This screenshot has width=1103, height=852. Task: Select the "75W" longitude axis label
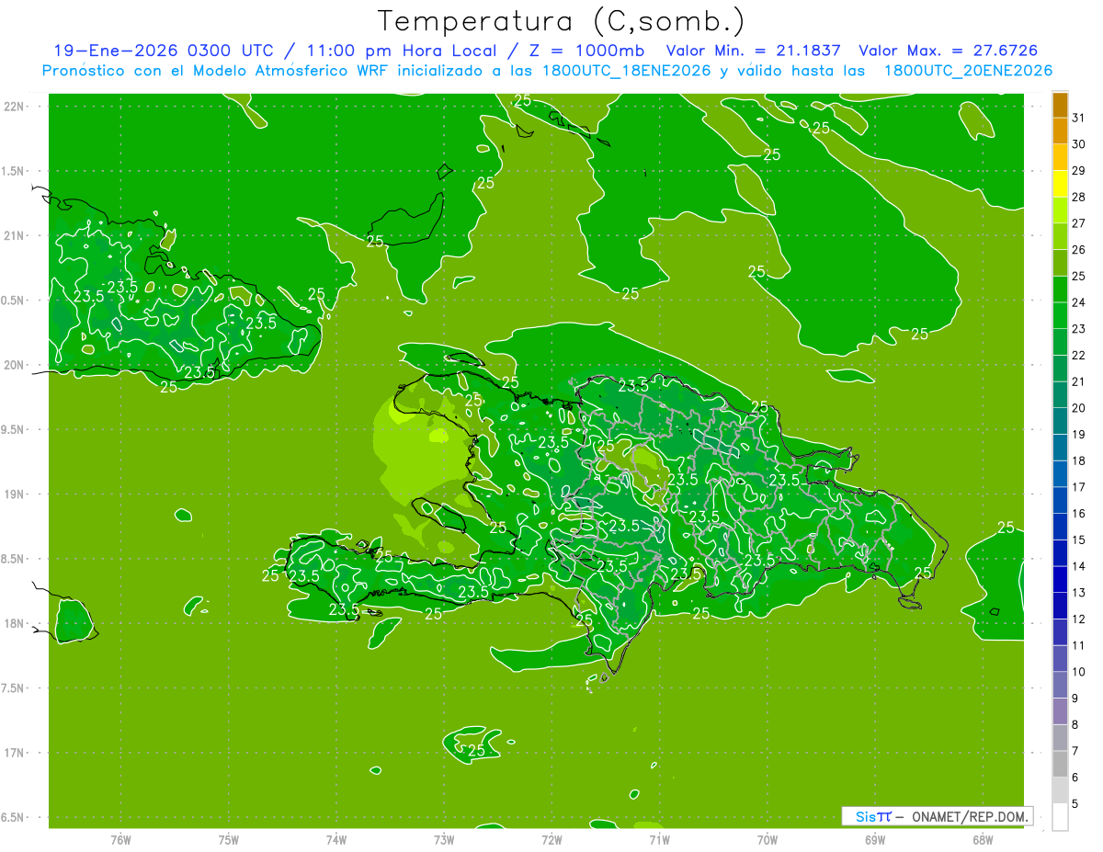coord(229,841)
